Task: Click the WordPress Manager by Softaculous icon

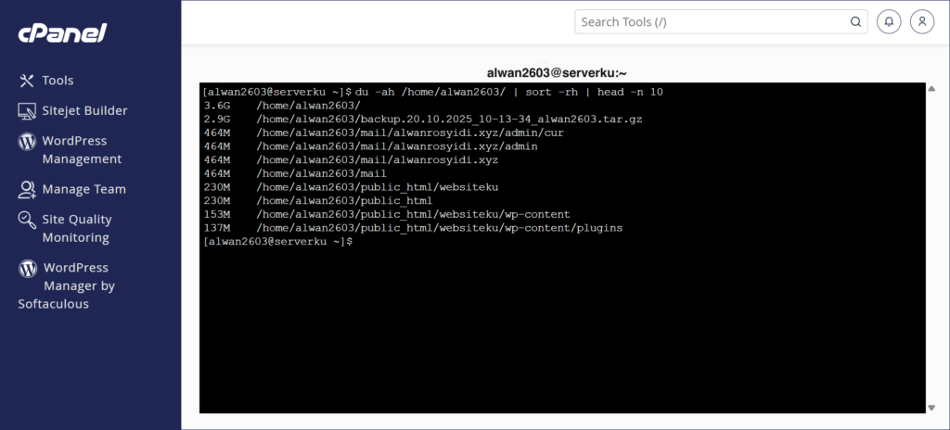Action: click(27, 269)
